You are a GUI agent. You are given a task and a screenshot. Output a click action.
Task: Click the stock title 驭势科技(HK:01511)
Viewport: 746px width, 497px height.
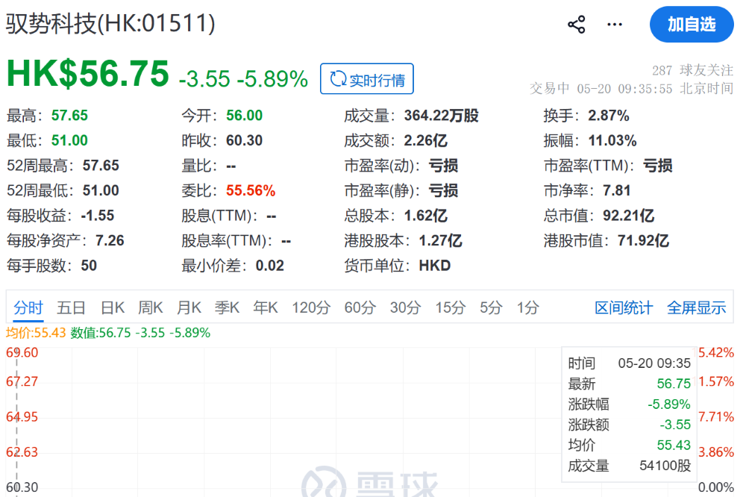pyautogui.click(x=110, y=23)
